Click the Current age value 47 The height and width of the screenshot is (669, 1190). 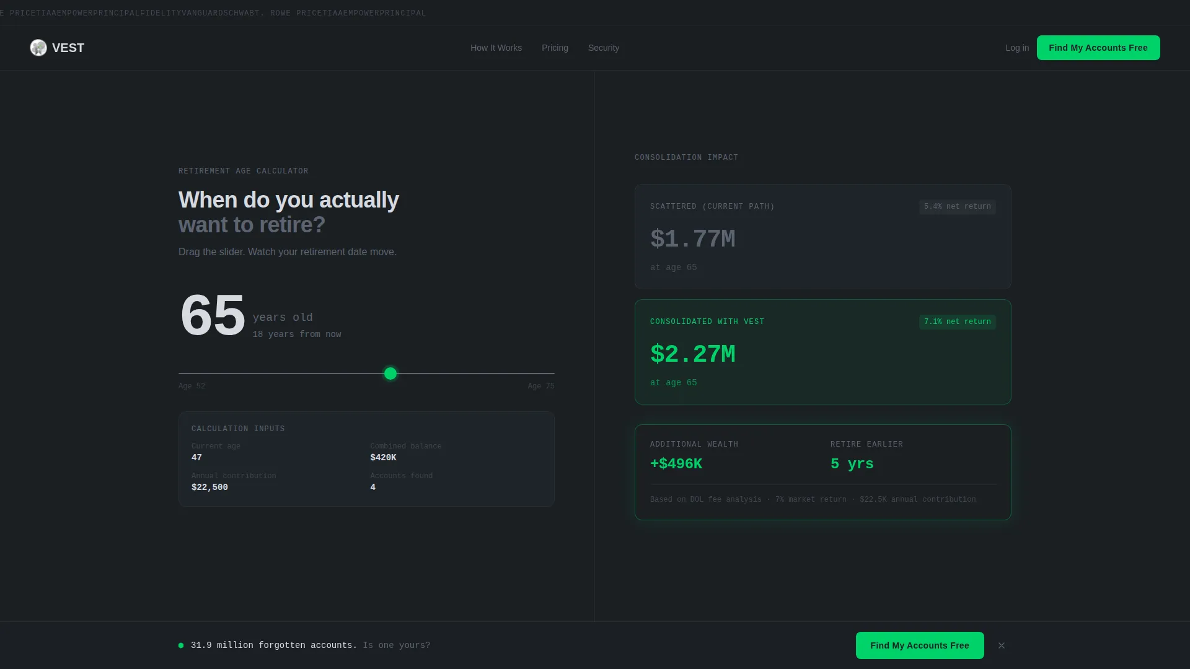(x=196, y=458)
